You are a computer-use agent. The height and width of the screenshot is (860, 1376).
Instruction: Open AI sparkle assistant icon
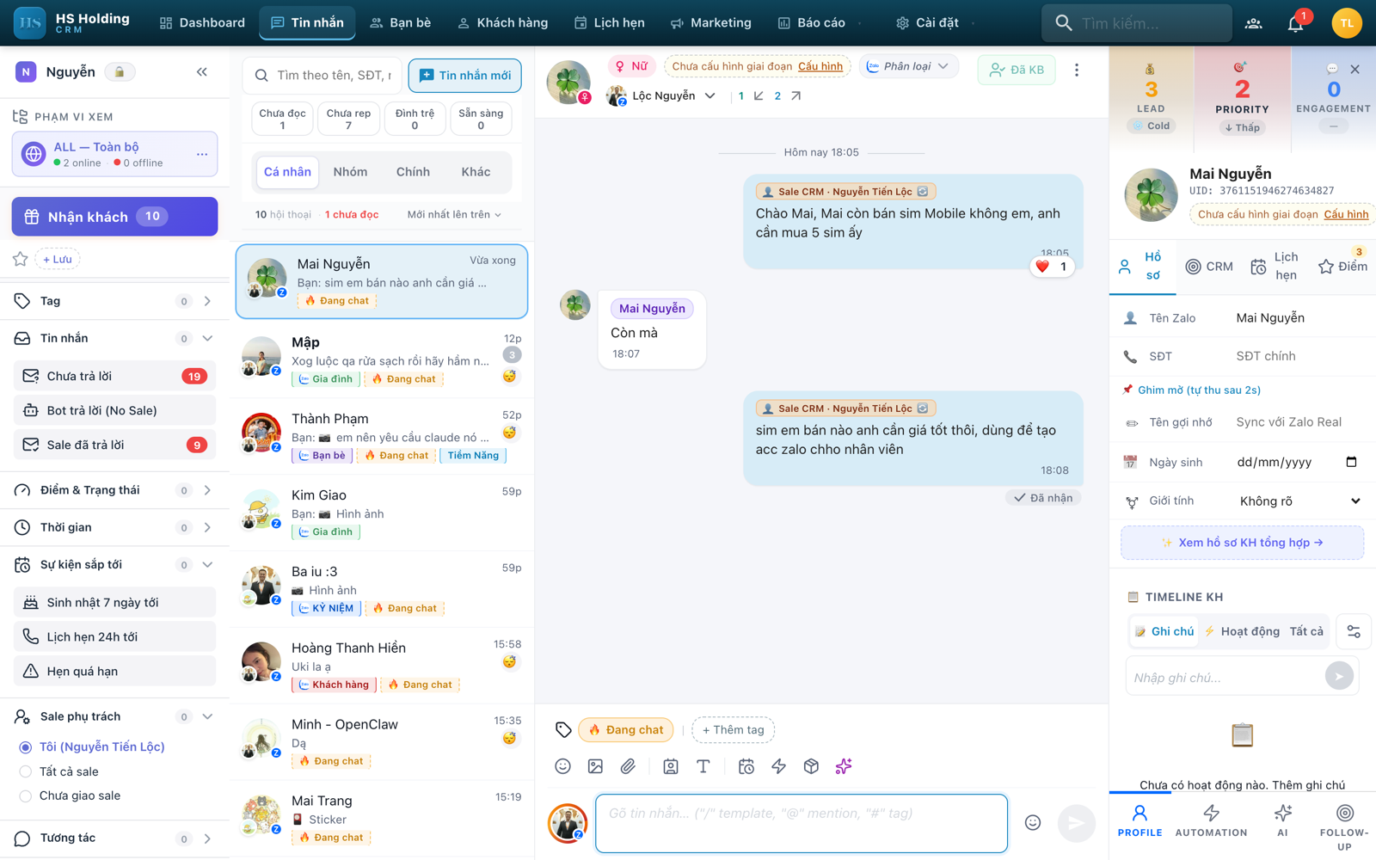(x=844, y=766)
